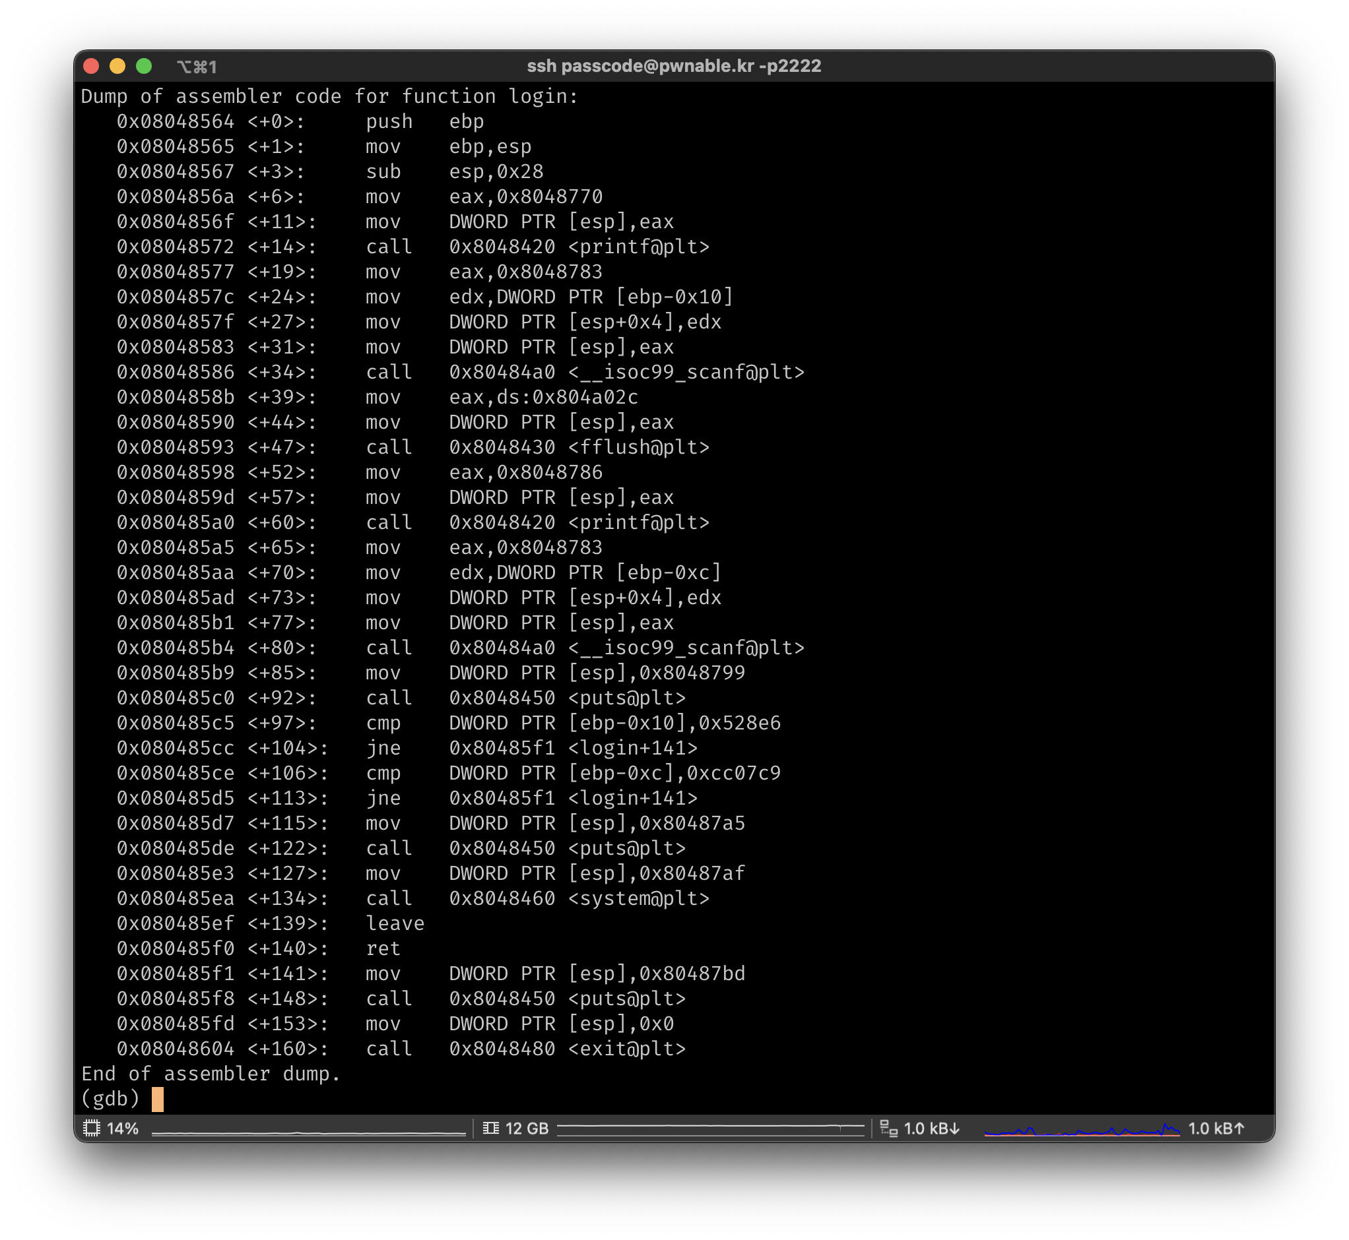Click the 1.0 kB upload arrow indicator
The width and height of the screenshot is (1349, 1240).
point(1216,1128)
